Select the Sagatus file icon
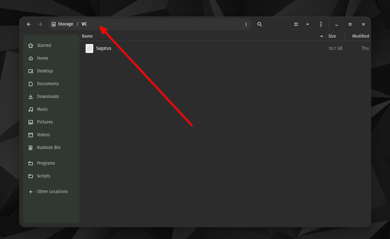This screenshot has height=239, width=390. [89, 49]
